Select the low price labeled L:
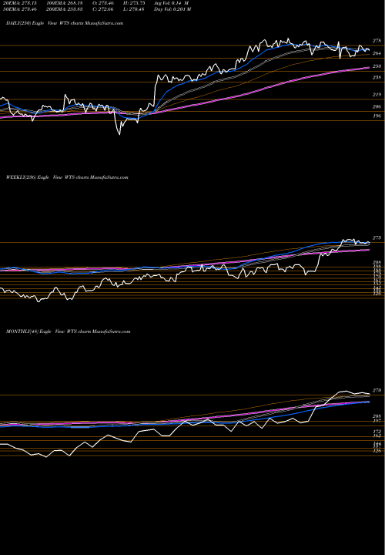Image resolution: width=385 pixels, height=555 pixels. point(134,9)
